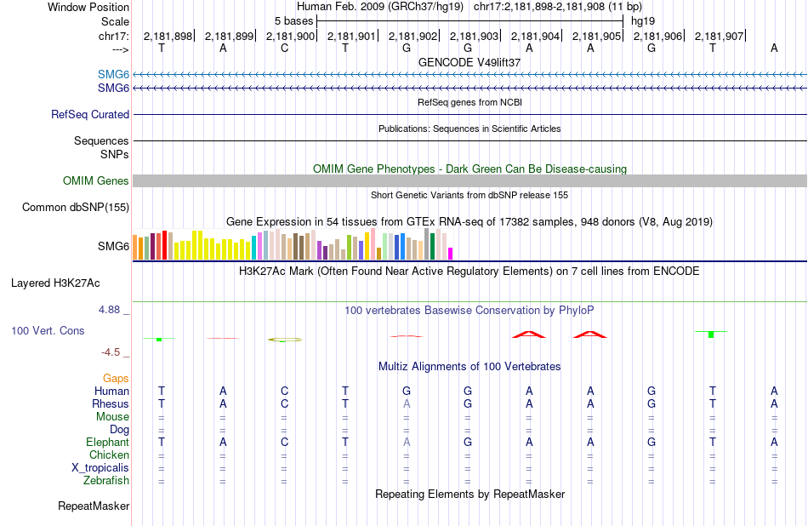808x526 pixels.
Task: Click the -4.5 PhyloP lower limit value
Action: pos(111,352)
